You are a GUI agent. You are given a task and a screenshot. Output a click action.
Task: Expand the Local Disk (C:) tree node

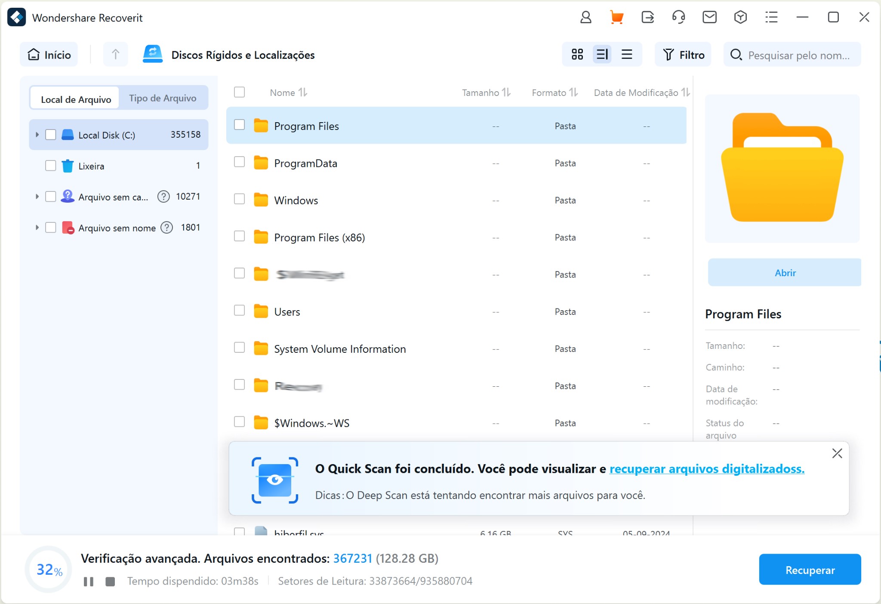37,135
